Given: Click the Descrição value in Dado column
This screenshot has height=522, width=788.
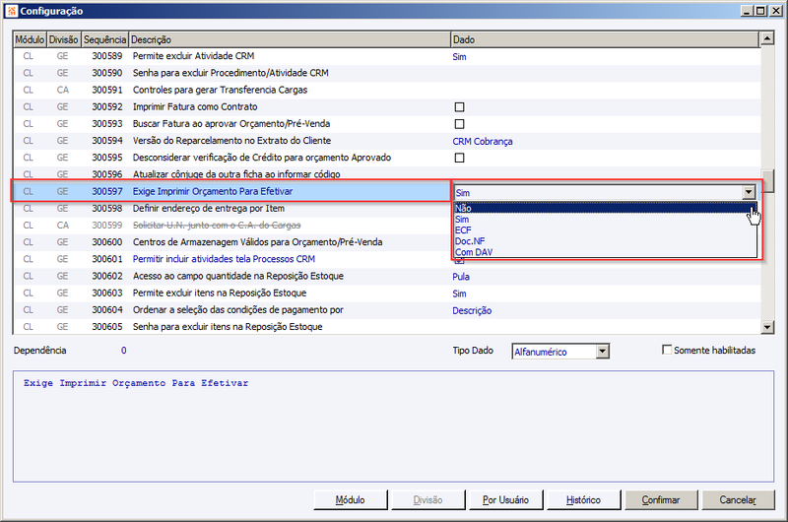Looking at the screenshot, I should [472, 310].
